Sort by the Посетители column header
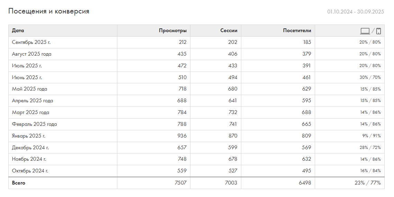 [297, 30]
